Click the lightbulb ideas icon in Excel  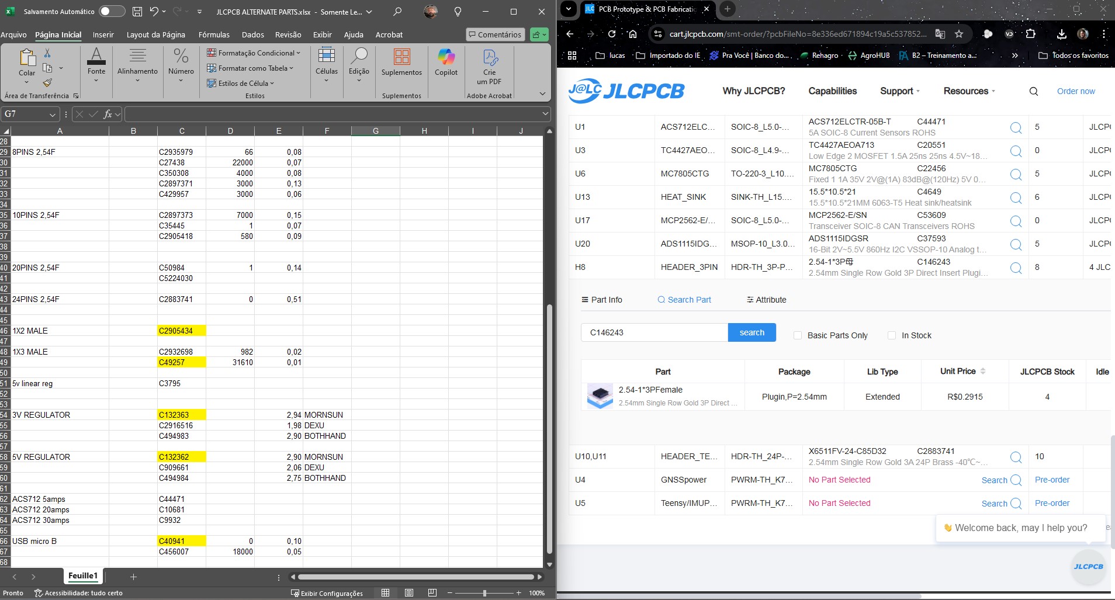click(458, 11)
